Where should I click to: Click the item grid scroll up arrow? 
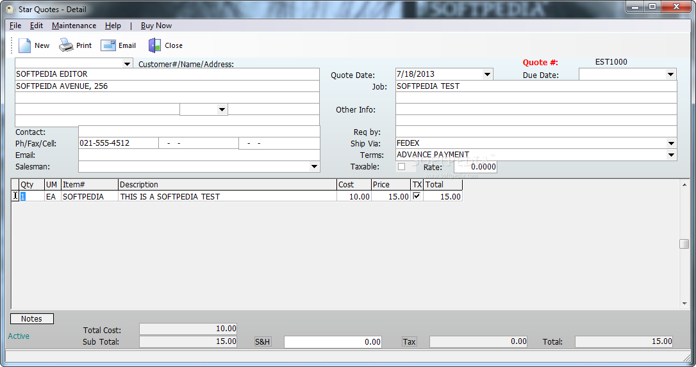click(684, 185)
